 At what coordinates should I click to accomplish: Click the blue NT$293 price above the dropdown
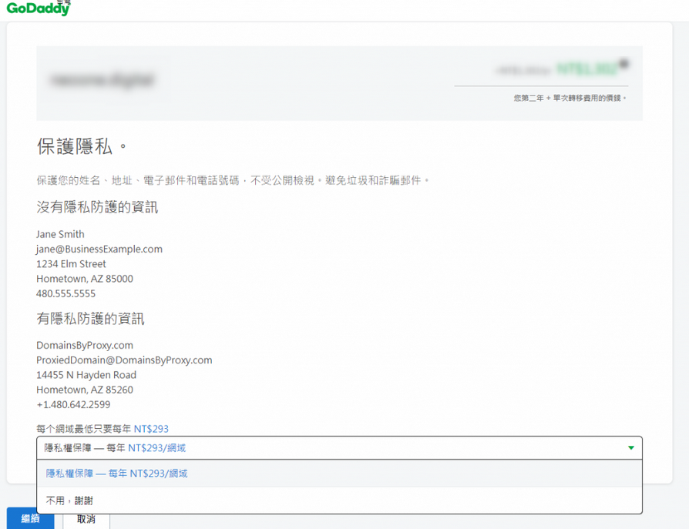[x=151, y=429]
